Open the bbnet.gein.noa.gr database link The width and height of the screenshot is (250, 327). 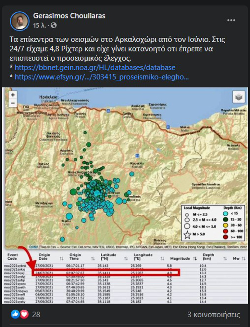[x=95, y=68]
